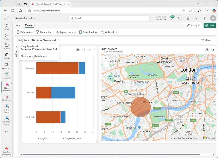This screenshot has width=218, height=158.
Task: Open Data sources
Action: tap(25, 32)
